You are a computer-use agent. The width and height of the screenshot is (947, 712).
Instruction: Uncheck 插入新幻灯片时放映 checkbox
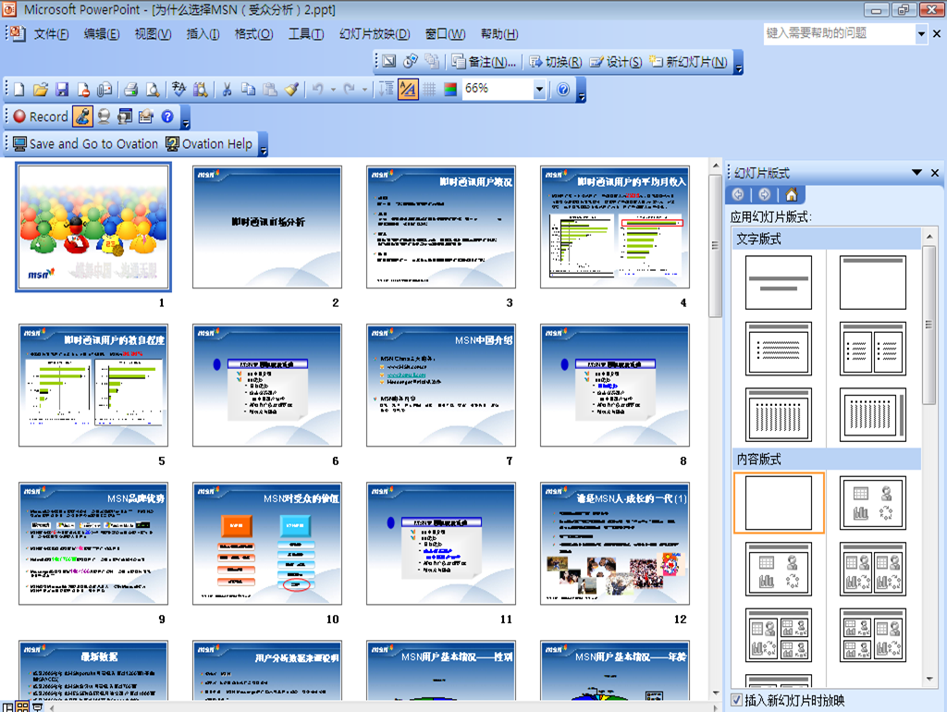[x=737, y=700]
